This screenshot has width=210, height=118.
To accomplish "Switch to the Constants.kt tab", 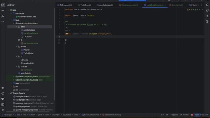I will (176, 5).
